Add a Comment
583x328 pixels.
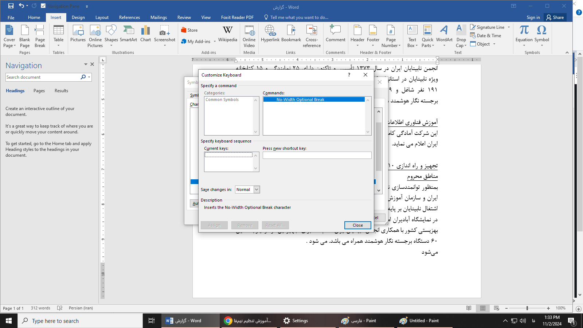coord(335,34)
